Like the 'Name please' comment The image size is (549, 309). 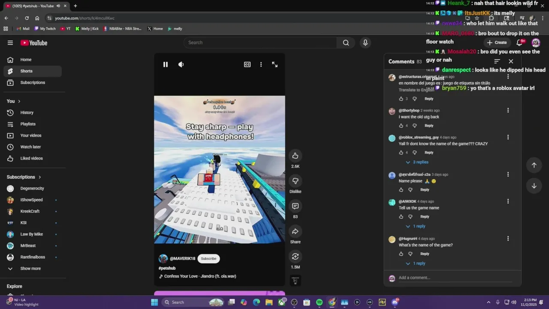coord(401,190)
